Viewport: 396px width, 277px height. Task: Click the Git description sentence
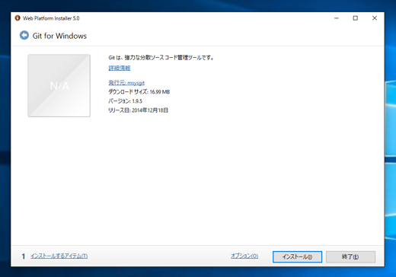point(161,58)
